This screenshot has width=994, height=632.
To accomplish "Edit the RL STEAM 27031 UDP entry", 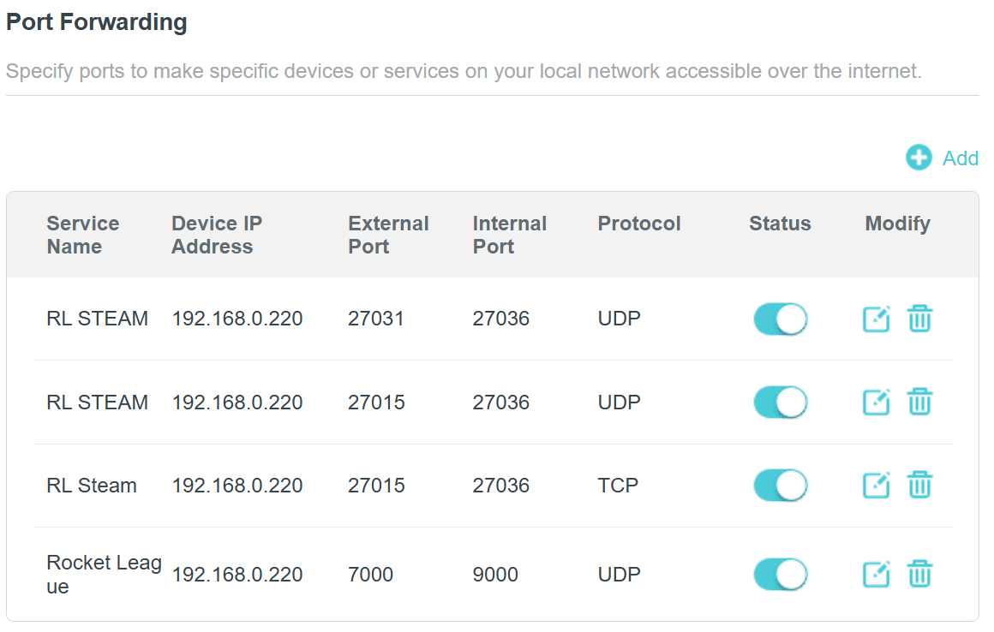I will pyautogui.click(x=876, y=319).
